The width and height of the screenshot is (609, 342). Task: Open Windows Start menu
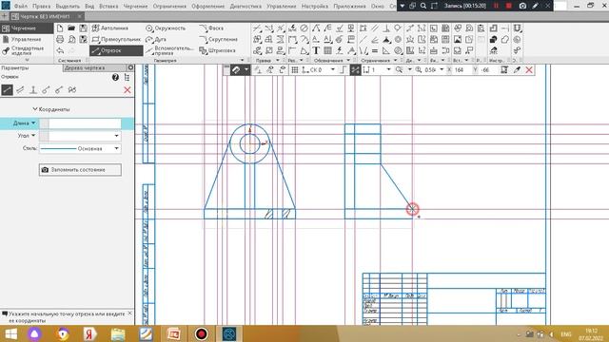[x=10, y=333]
